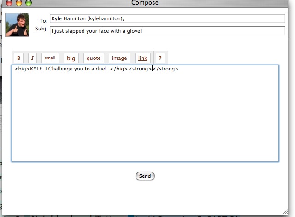Screen dimensions: 295x217
Task: Zoom Compose window with green button
Action: point(29,2)
